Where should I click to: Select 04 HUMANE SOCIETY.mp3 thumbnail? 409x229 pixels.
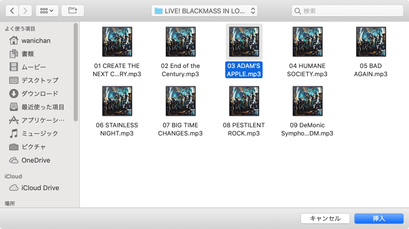tap(307, 42)
